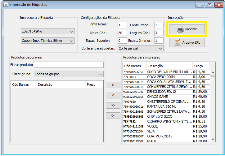This screenshot has height=156, width=225.
Task: Click Descrição header in Produtos para impressão
Action: coord(170,66)
